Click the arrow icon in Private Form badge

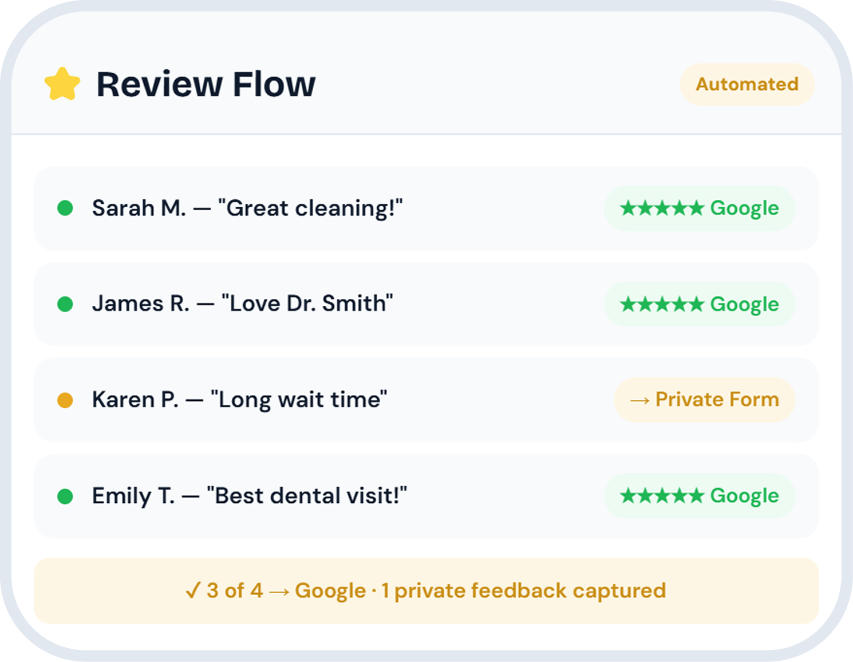639,400
